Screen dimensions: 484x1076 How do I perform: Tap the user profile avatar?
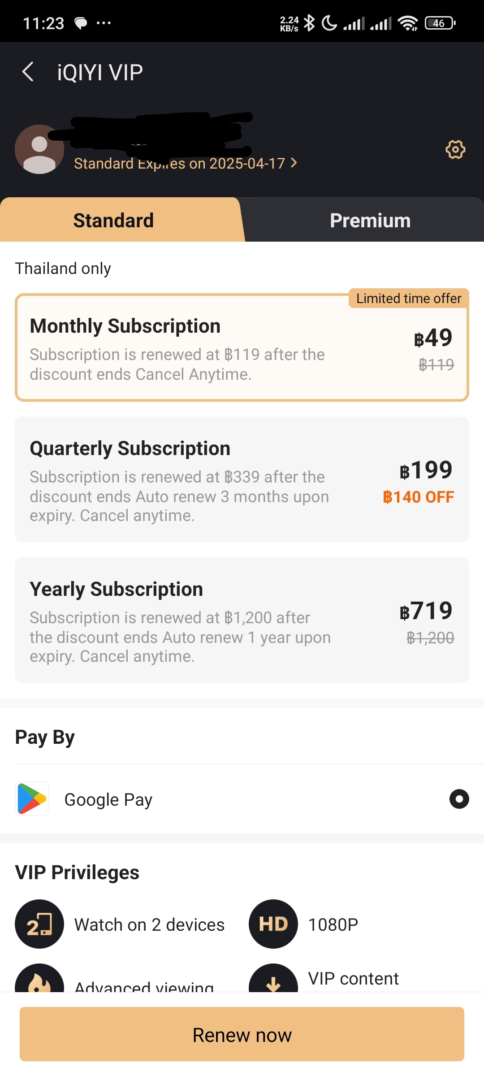(39, 149)
